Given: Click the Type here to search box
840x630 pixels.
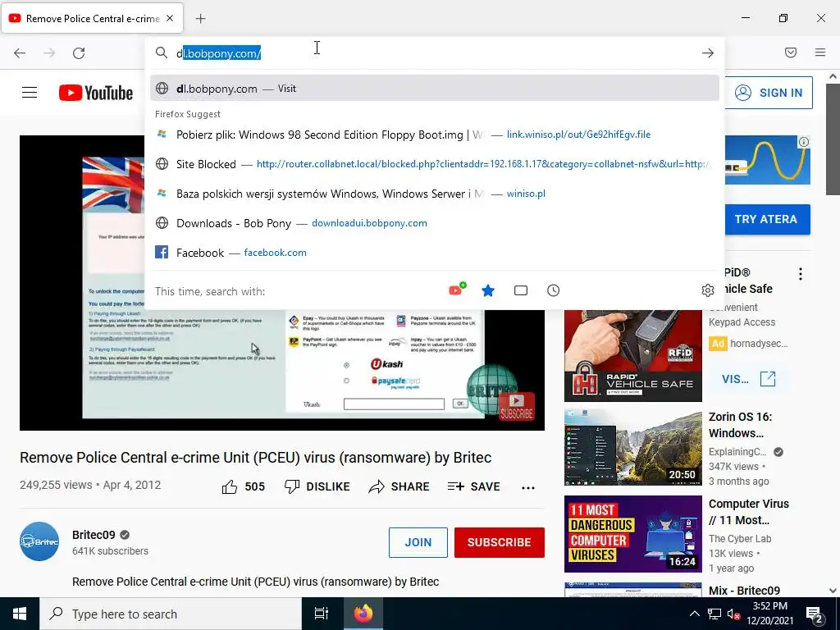Looking at the screenshot, I should 171,614.
